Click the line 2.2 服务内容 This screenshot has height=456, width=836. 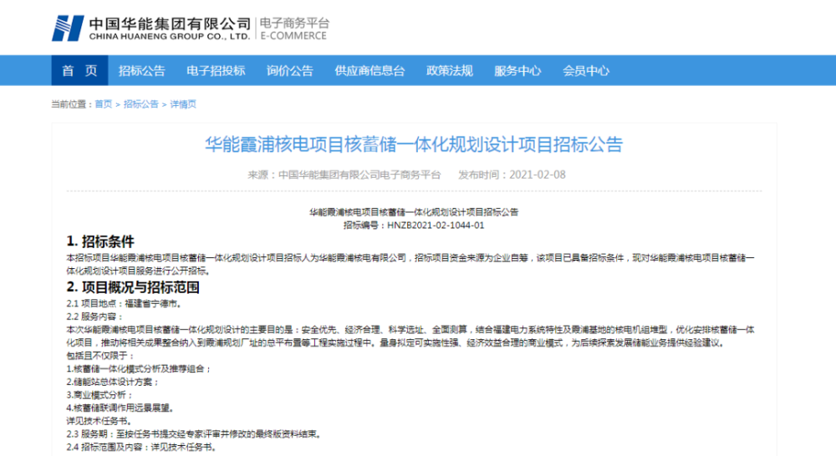(95, 317)
